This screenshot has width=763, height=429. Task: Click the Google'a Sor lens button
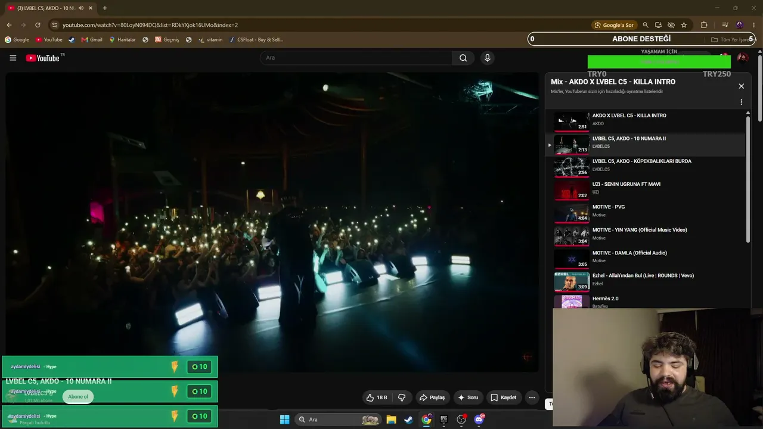coord(614,25)
